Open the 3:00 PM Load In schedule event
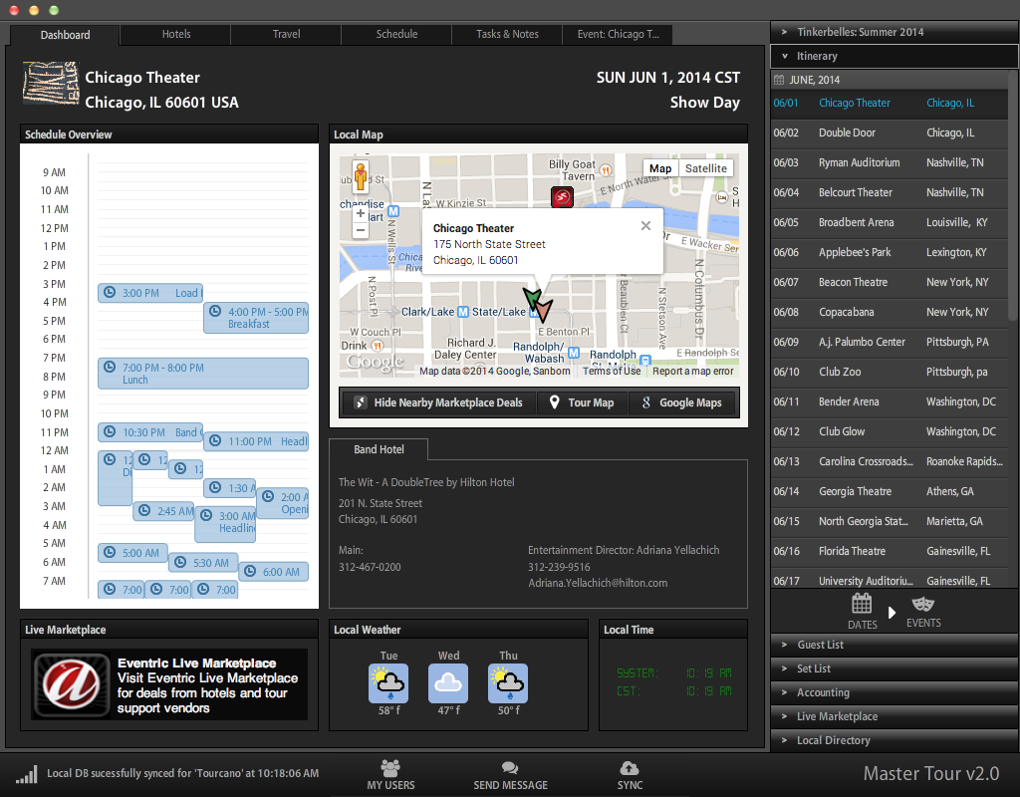The width and height of the screenshot is (1020, 797). pyautogui.click(x=150, y=293)
